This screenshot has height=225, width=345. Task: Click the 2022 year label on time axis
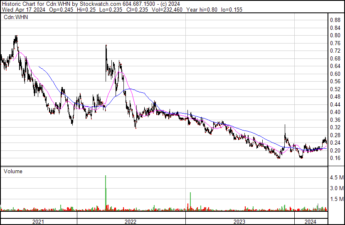(x=131, y=222)
